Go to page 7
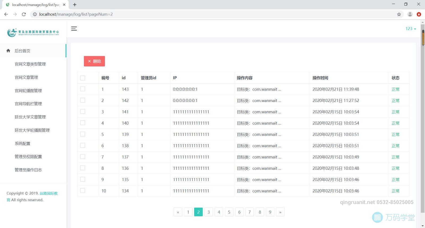Viewport: 425px width, 228px height. [x=249, y=212]
